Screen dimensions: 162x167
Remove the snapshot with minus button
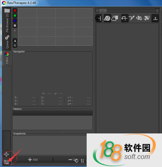(x=70, y=160)
